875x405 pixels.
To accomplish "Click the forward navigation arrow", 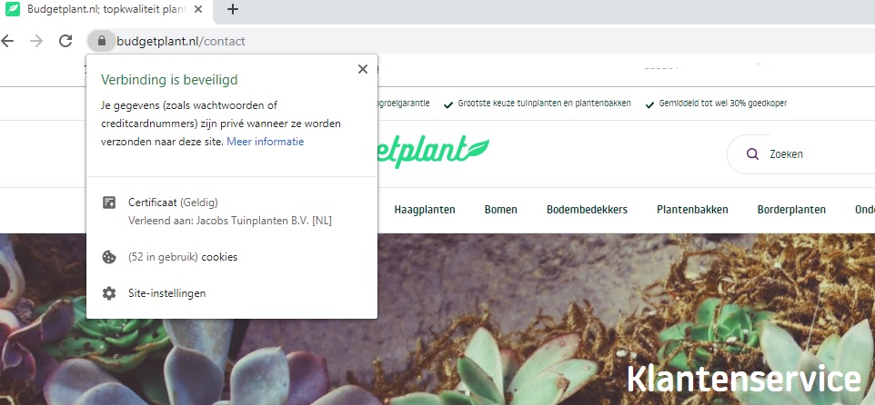I will pyautogui.click(x=36, y=41).
